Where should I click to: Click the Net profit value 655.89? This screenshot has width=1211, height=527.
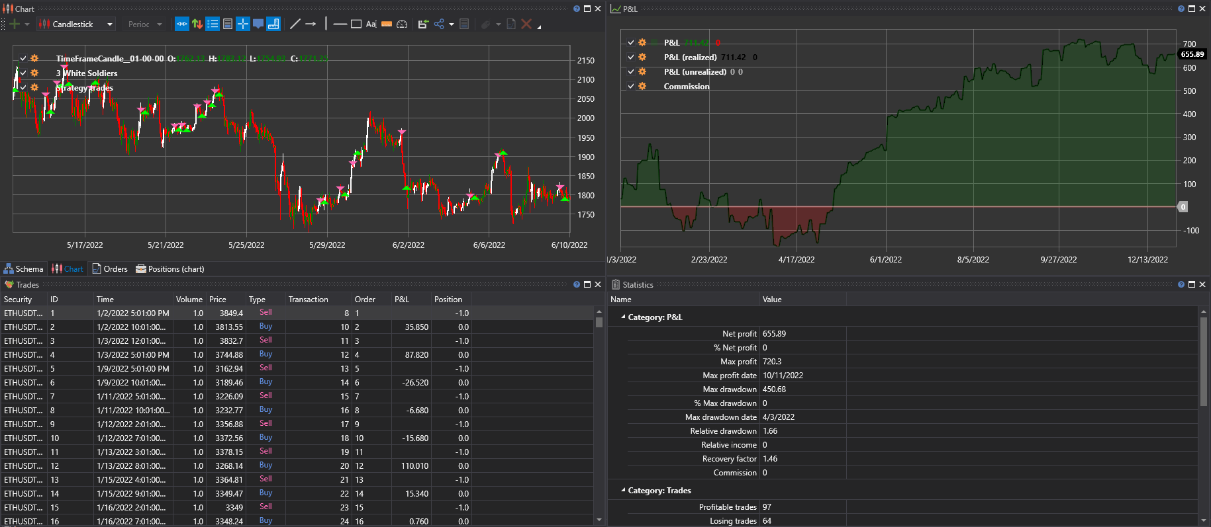point(774,333)
